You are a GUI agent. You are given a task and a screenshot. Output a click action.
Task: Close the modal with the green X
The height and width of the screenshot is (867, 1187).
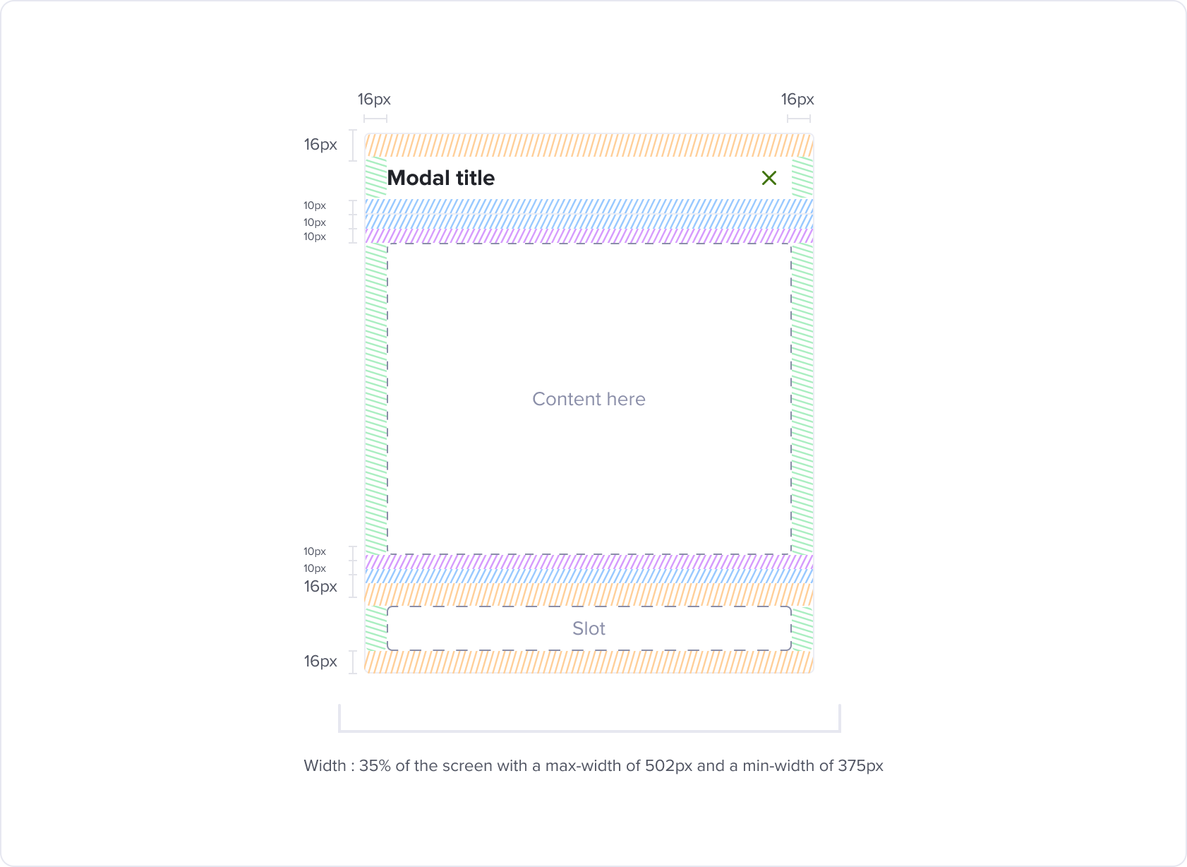click(769, 178)
